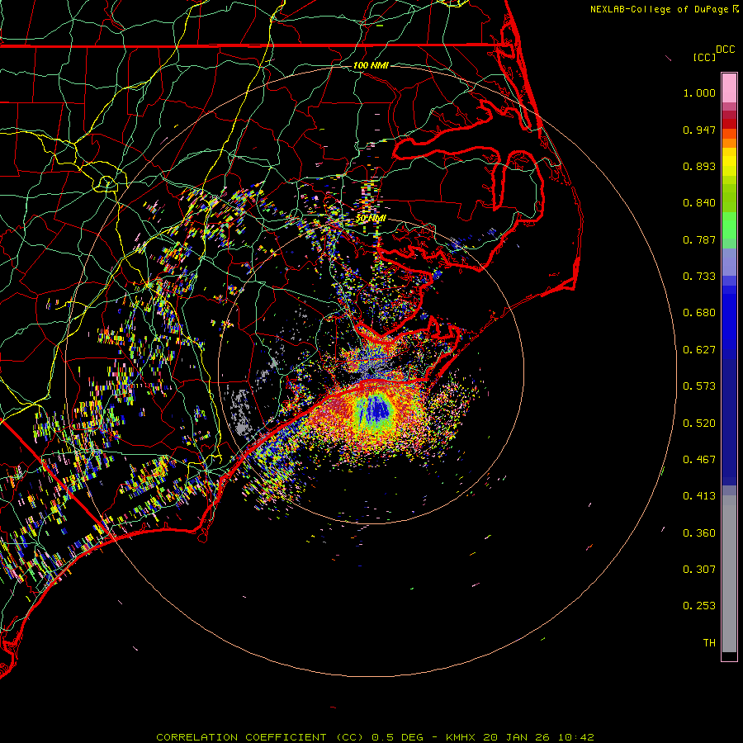Click the 1.000 color scale value
Image resolution: width=743 pixels, height=743 pixels.
click(x=699, y=92)
